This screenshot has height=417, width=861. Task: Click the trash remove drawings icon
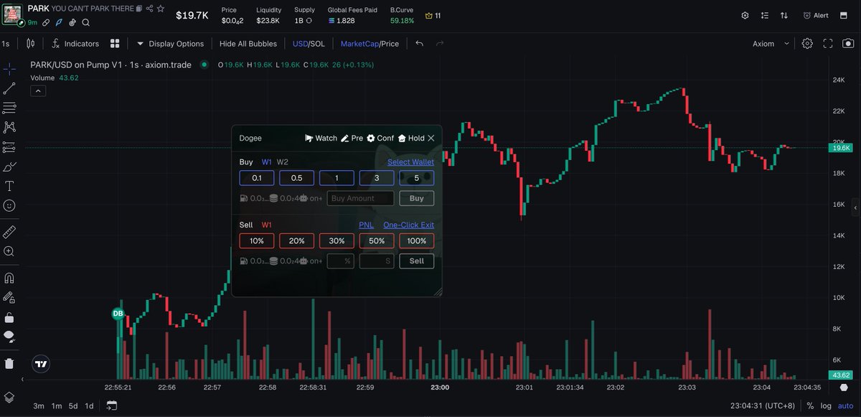[x=9, y=363]
